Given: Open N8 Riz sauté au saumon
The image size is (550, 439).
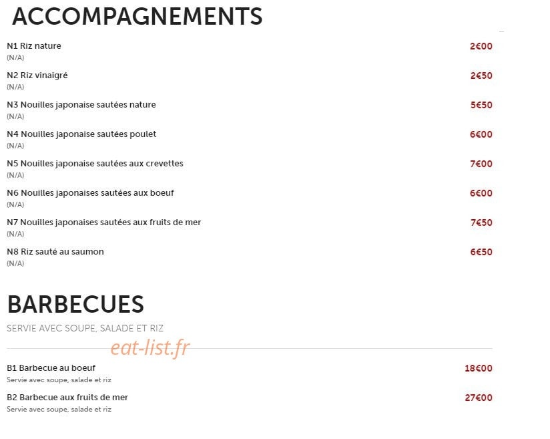Looking at the screenshot, I should pyautogui.click(x=55, y=252).
